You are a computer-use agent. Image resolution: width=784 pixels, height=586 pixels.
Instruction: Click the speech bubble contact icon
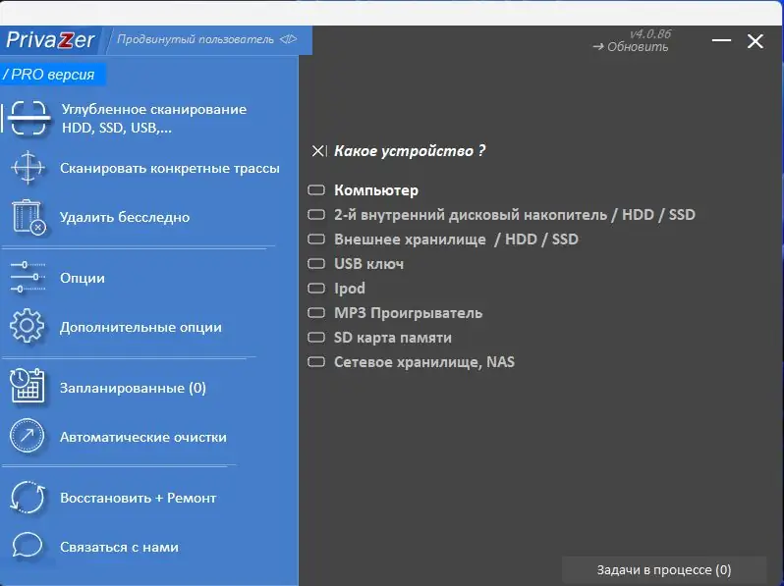coord(28,547)
